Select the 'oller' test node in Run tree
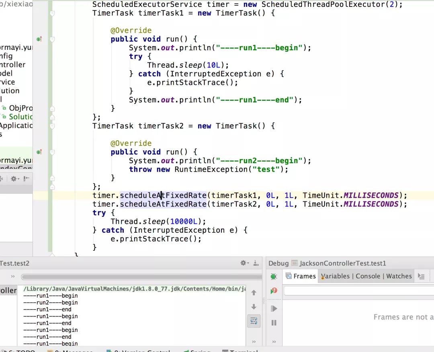 8,290
